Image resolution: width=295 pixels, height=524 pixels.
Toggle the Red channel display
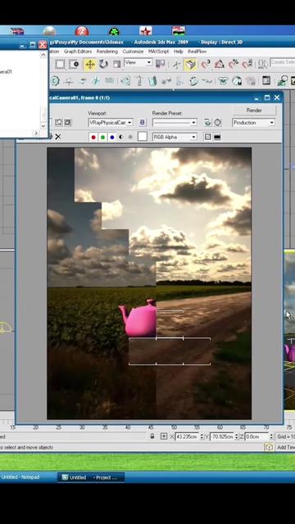(x=93, y=137)
